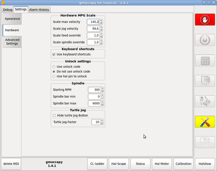Click Scale feed override input field

[93, 35]
